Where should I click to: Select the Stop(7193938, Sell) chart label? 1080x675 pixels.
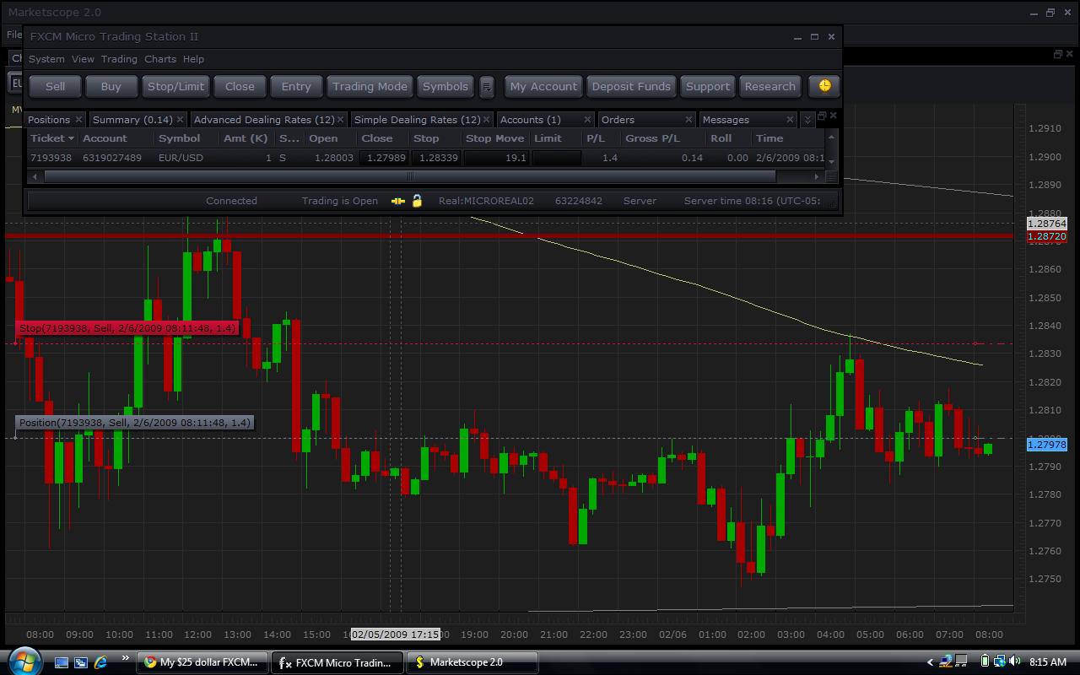(x=127, y=327)
